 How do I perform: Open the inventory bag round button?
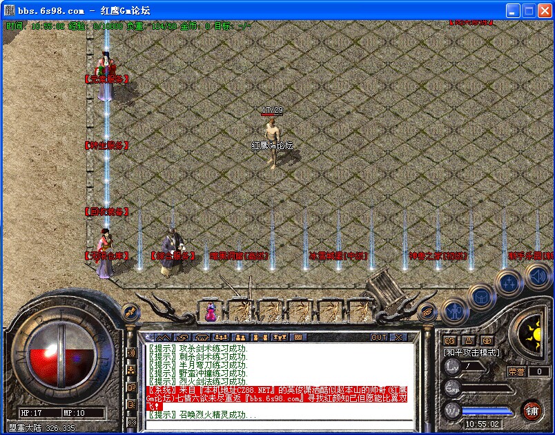coord(482,297)
